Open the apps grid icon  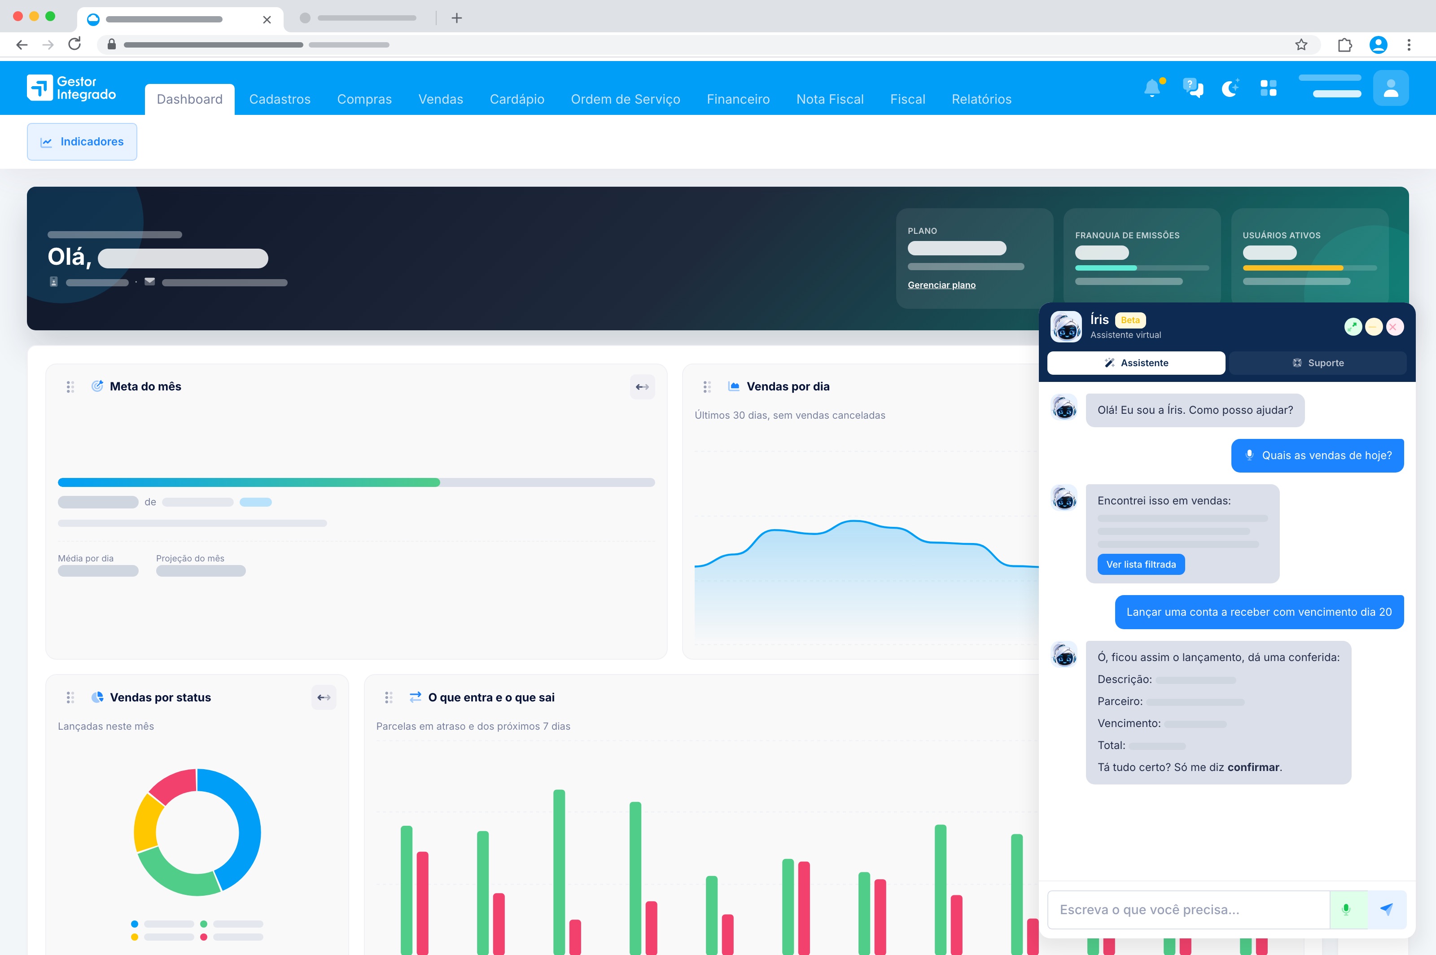click(x=1269, y=88)
